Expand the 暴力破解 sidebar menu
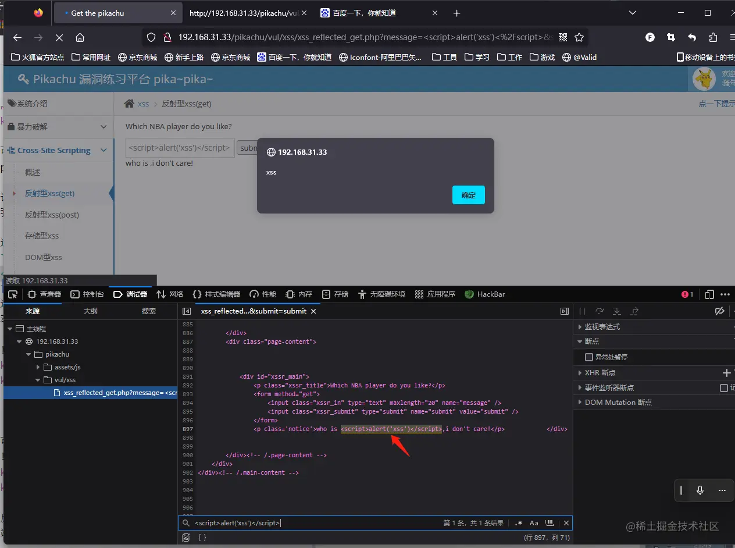The width and height of the screenshot is (735, 548). tap(59, 127)
